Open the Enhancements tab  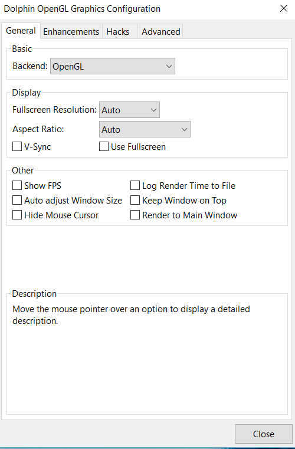[x=71, y=31]
